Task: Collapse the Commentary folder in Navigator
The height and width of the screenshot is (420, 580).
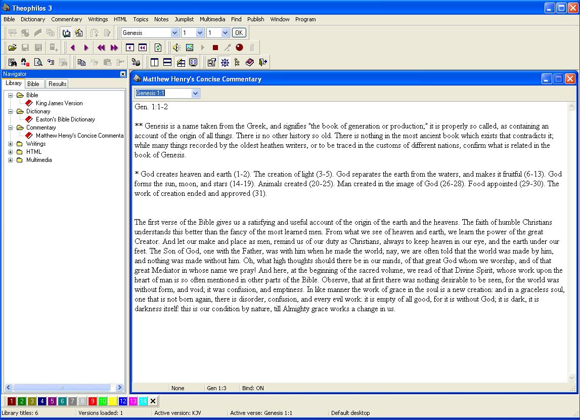Action: pyautogui.click(x=10, y=128)
